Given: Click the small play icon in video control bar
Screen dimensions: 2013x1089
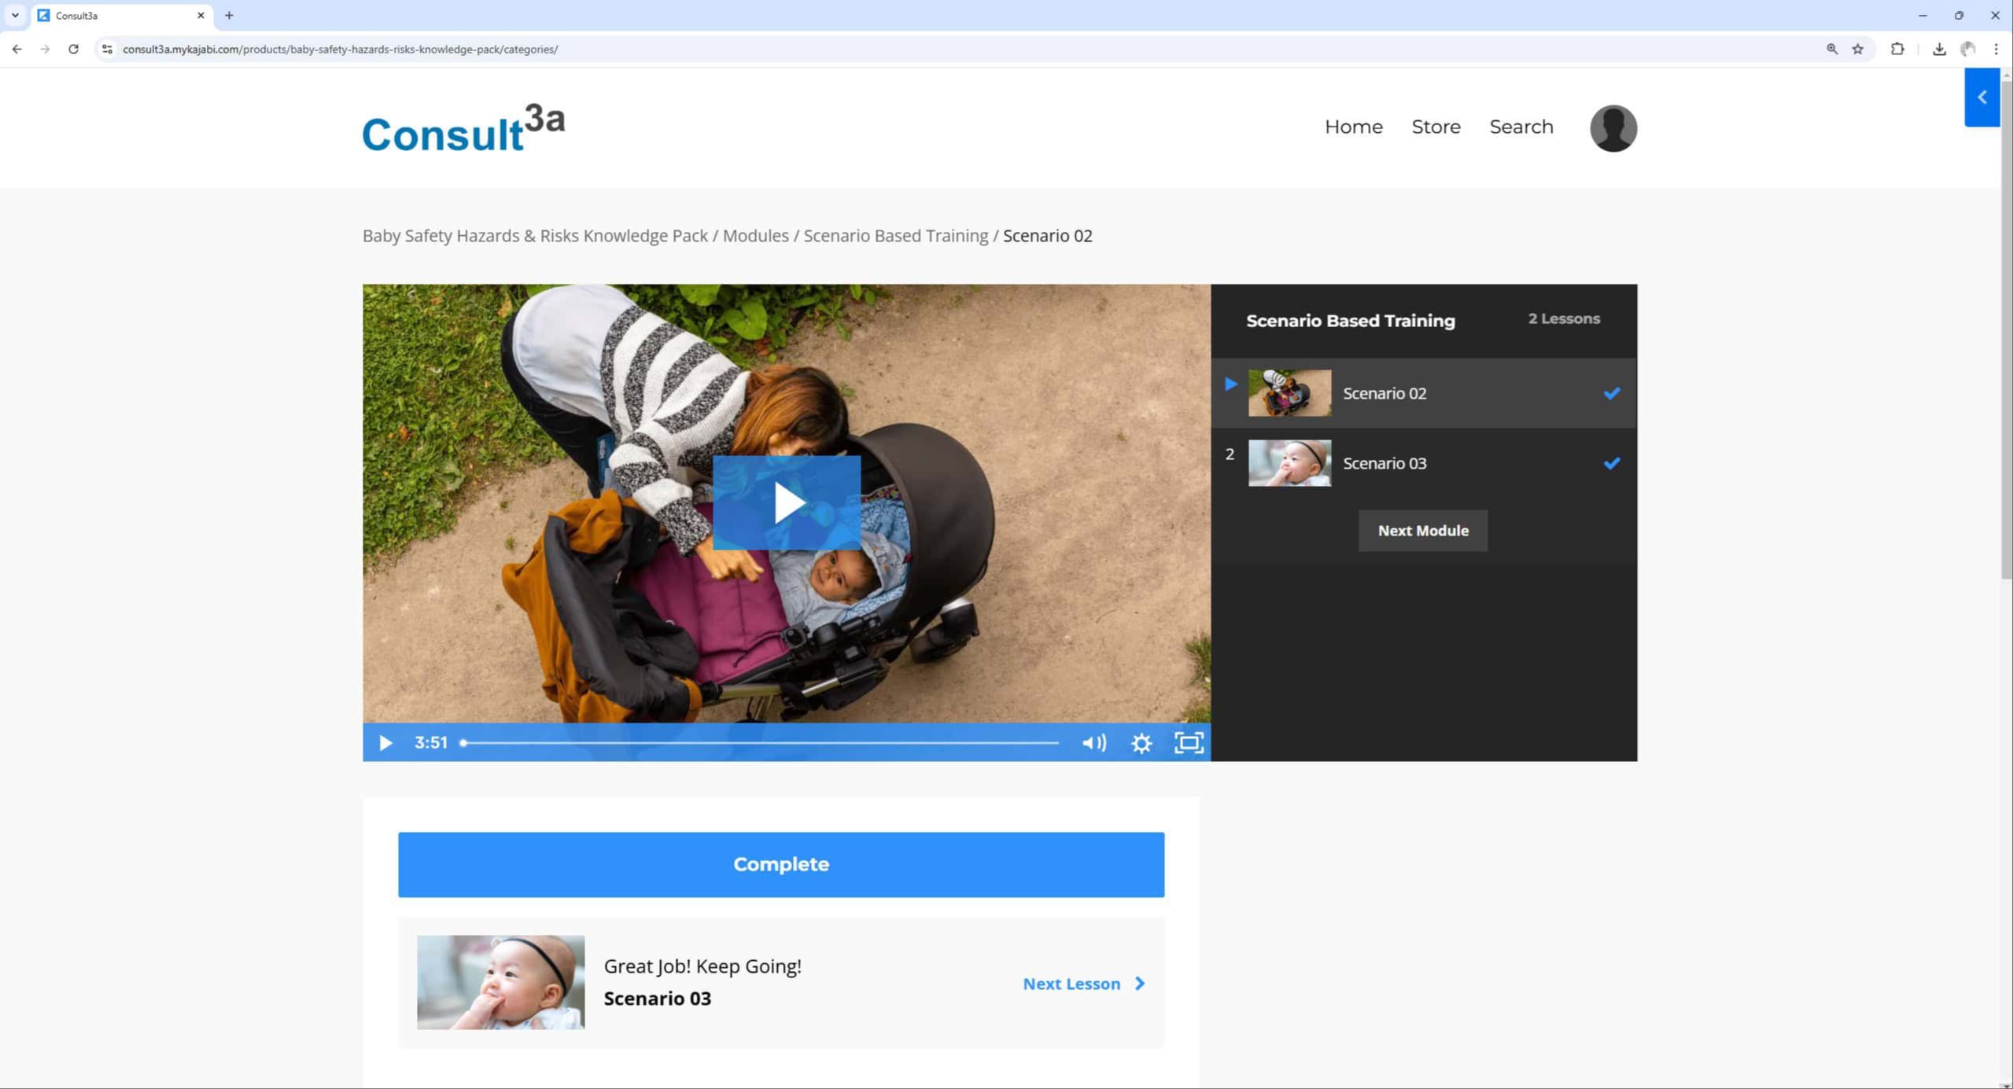Looking at the screenshot, I should click(x=385, y=742).
